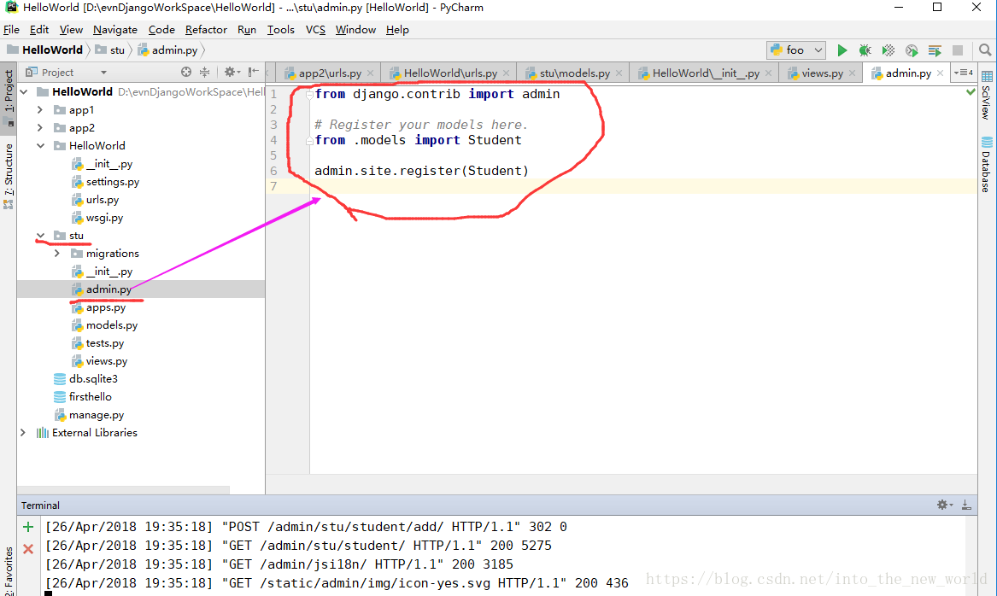The height and width of the screenshot is (596, 997).
Task: Click the stop process square icon
Action: click(x=958, y=50)
